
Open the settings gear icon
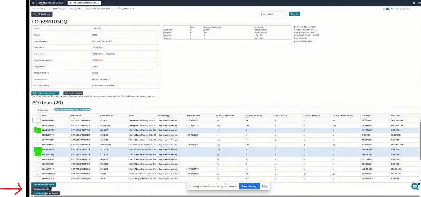point(414,3)
